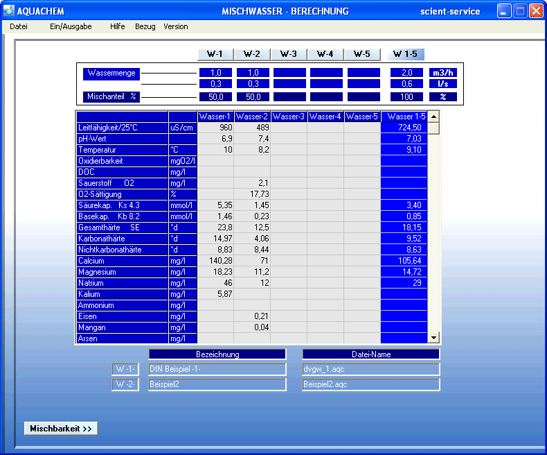Viewport: 547px width, 455px height.
Task: Open the Hilfe menu
Action: pyautogui.click(x=118, y=26)
